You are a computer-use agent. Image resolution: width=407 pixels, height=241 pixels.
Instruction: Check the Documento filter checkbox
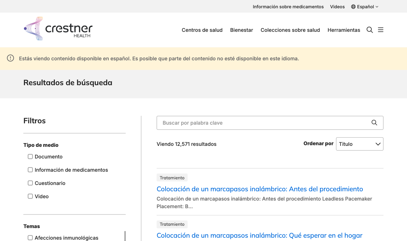[x=30, y=156]
